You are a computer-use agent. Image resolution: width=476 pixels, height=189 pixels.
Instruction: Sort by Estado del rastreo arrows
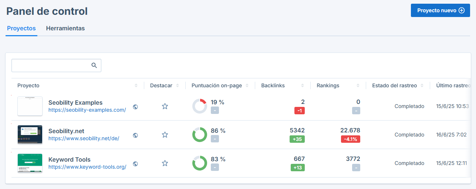[x=422, y=85]
